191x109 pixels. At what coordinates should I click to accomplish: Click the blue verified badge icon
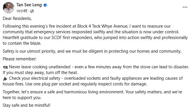point(45,5)
